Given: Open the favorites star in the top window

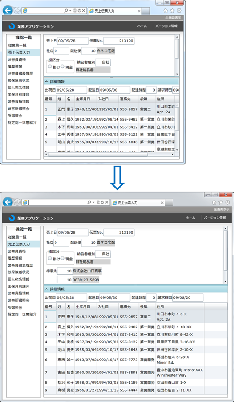Looking at the screenshot, I should point(172,11).
